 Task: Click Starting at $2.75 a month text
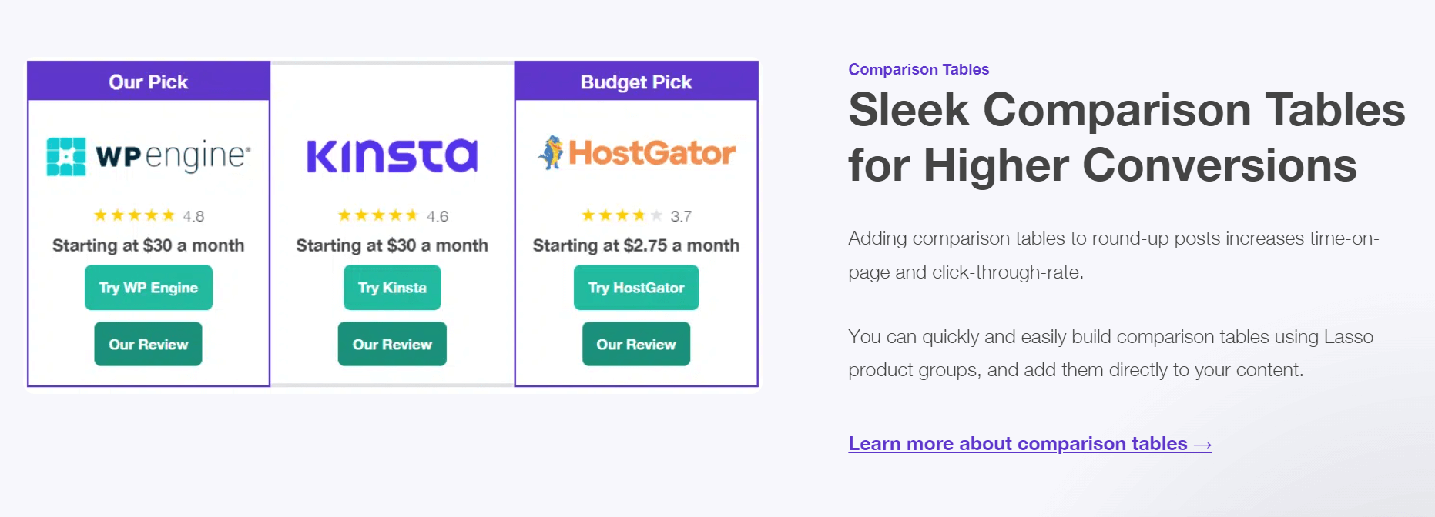636,245
